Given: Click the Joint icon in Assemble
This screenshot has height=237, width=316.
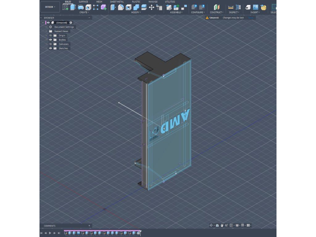Looking at the screenshot, I should 177,7.
